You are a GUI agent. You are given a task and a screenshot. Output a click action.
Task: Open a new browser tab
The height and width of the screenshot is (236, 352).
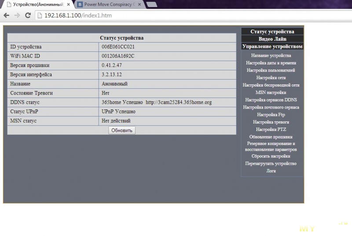point(151,4)
